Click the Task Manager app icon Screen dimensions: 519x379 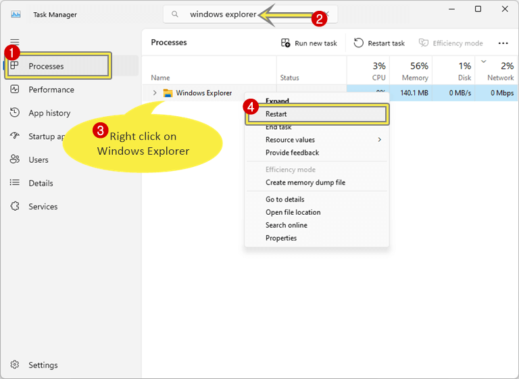tap(16, 14)
